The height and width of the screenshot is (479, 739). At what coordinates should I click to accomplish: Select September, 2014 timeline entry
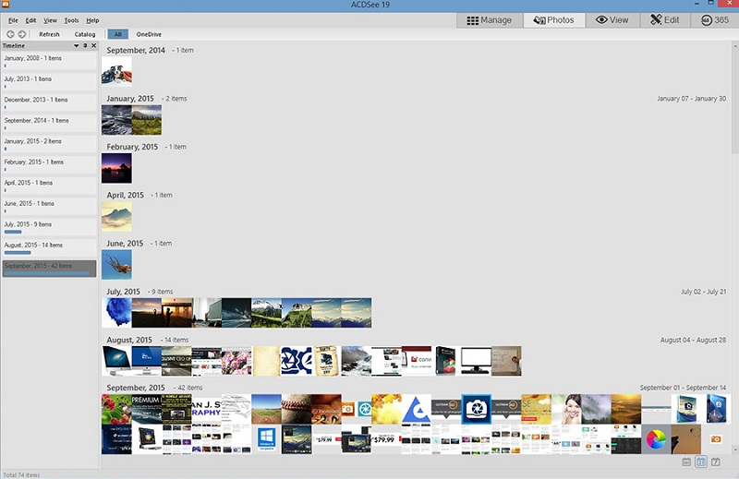(49, 124)
